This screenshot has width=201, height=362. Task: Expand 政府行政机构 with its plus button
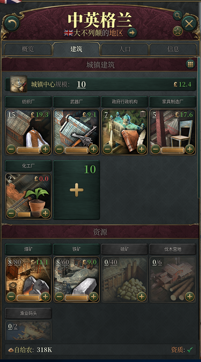(141, 149)
